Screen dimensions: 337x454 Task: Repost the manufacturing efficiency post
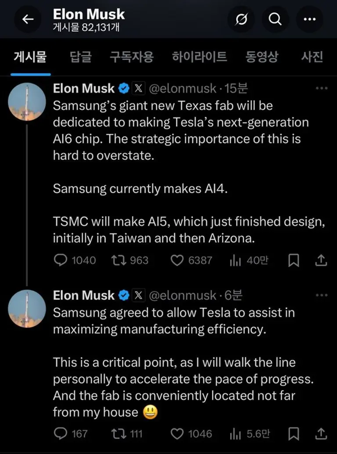[x=118, y=434]
